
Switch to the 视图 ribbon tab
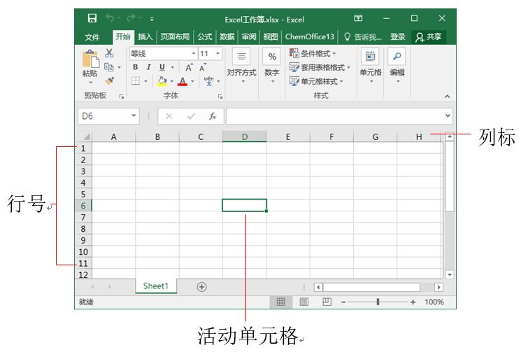271,36
